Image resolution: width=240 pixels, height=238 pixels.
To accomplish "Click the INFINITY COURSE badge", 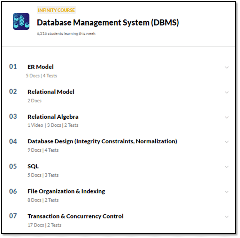I will [x=56, y=10].
